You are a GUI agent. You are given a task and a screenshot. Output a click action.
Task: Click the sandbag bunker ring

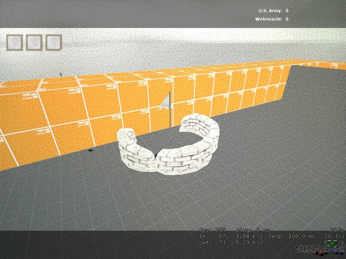[x=168, y=144]
